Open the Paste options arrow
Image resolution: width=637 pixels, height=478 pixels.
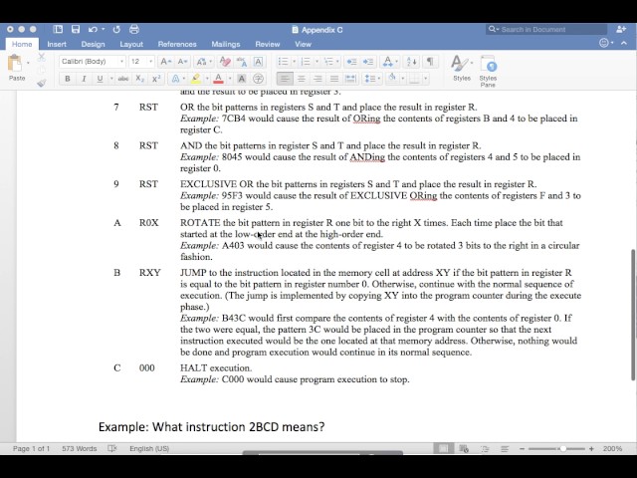point(28,63)
